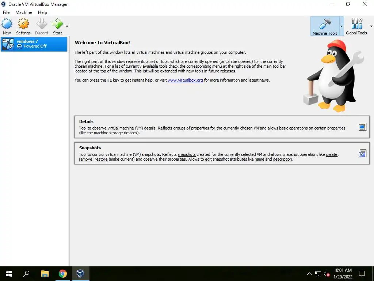The image size is (374, 281).
Task: Click the muted volume tray icon
Action: point(327,274)
